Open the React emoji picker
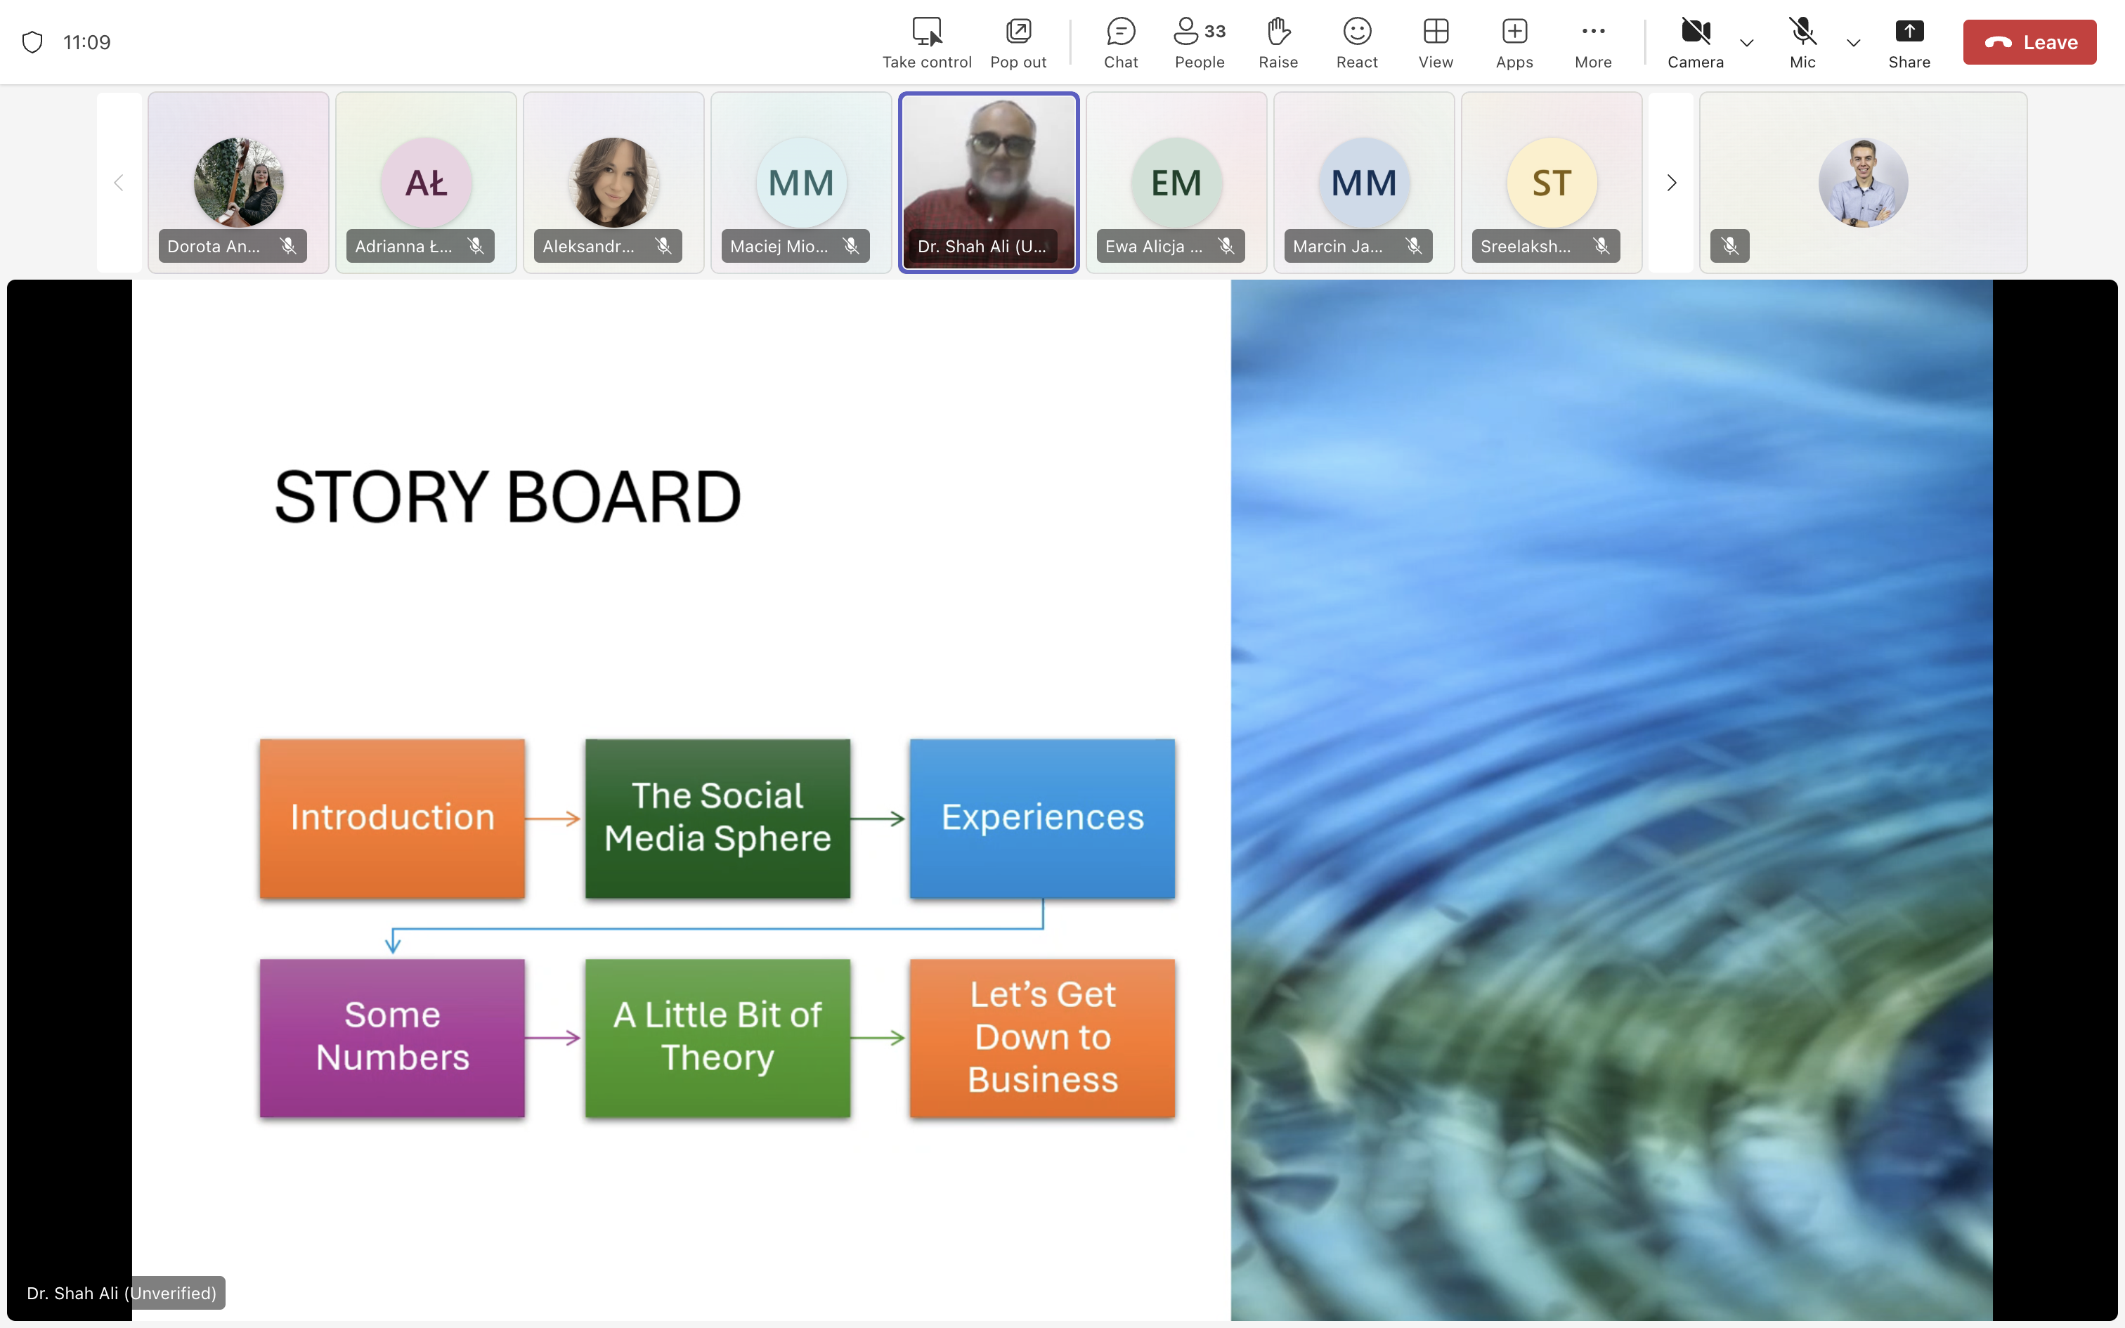The width and height of the screenshot is (2125, 1328). (x=1357, y=42)
